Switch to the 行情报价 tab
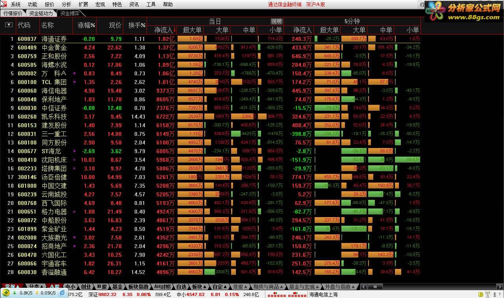Viewport: 504px width, 298px height. 13,13
